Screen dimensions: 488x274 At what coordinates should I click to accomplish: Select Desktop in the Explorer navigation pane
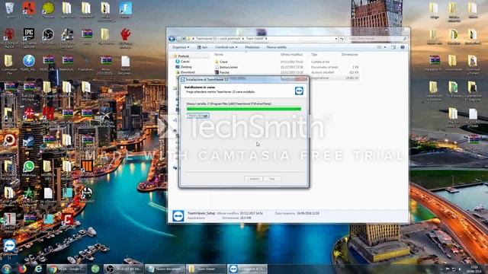186,67
